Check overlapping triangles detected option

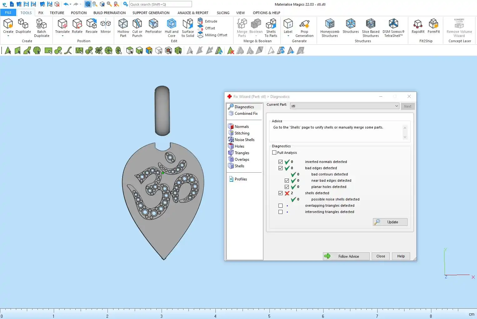[x=280, y=206]
